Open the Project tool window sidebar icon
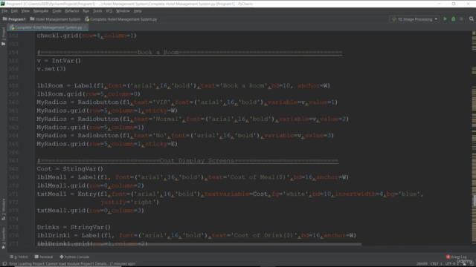This screenshot has width=476, height=267. pos(3,36)
